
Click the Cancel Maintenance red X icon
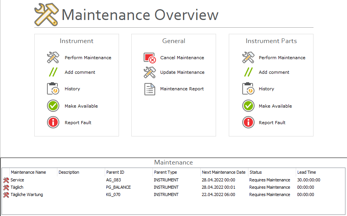point(150,58)
